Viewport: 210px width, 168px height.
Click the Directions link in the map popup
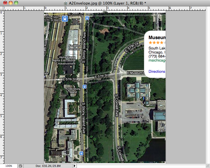157,71
